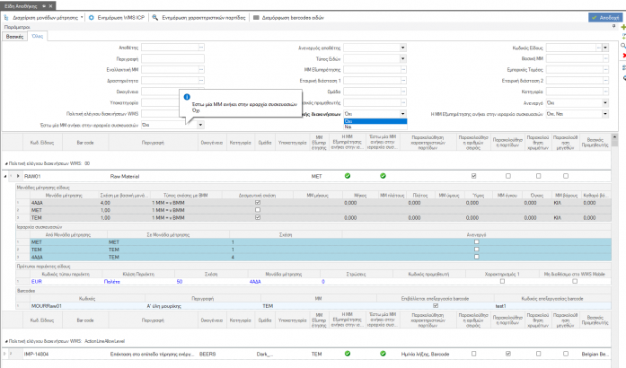Click the green plus icon in right sidebar
The width and height of the screenshot is (626, 368).
click(623, 27)
